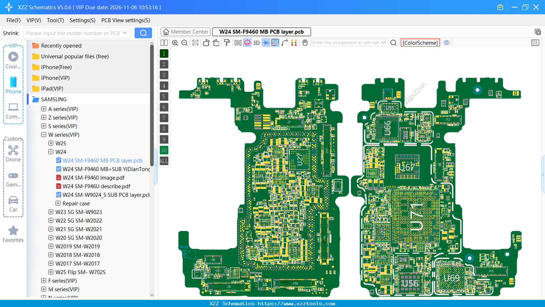Toggle the eye visibility icon near ColorScheme
This screenshot has height=307, width=545.
point(447,42)
